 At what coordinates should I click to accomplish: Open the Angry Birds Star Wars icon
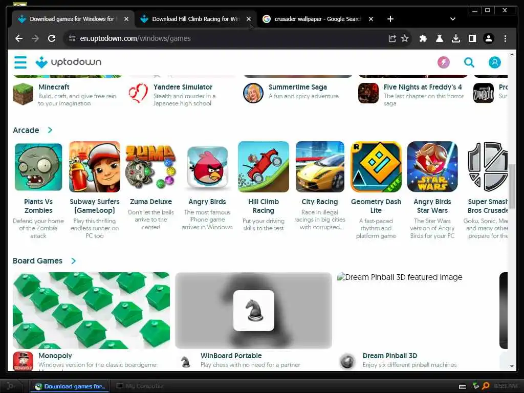pyautogui.click(x=432, y=167)
